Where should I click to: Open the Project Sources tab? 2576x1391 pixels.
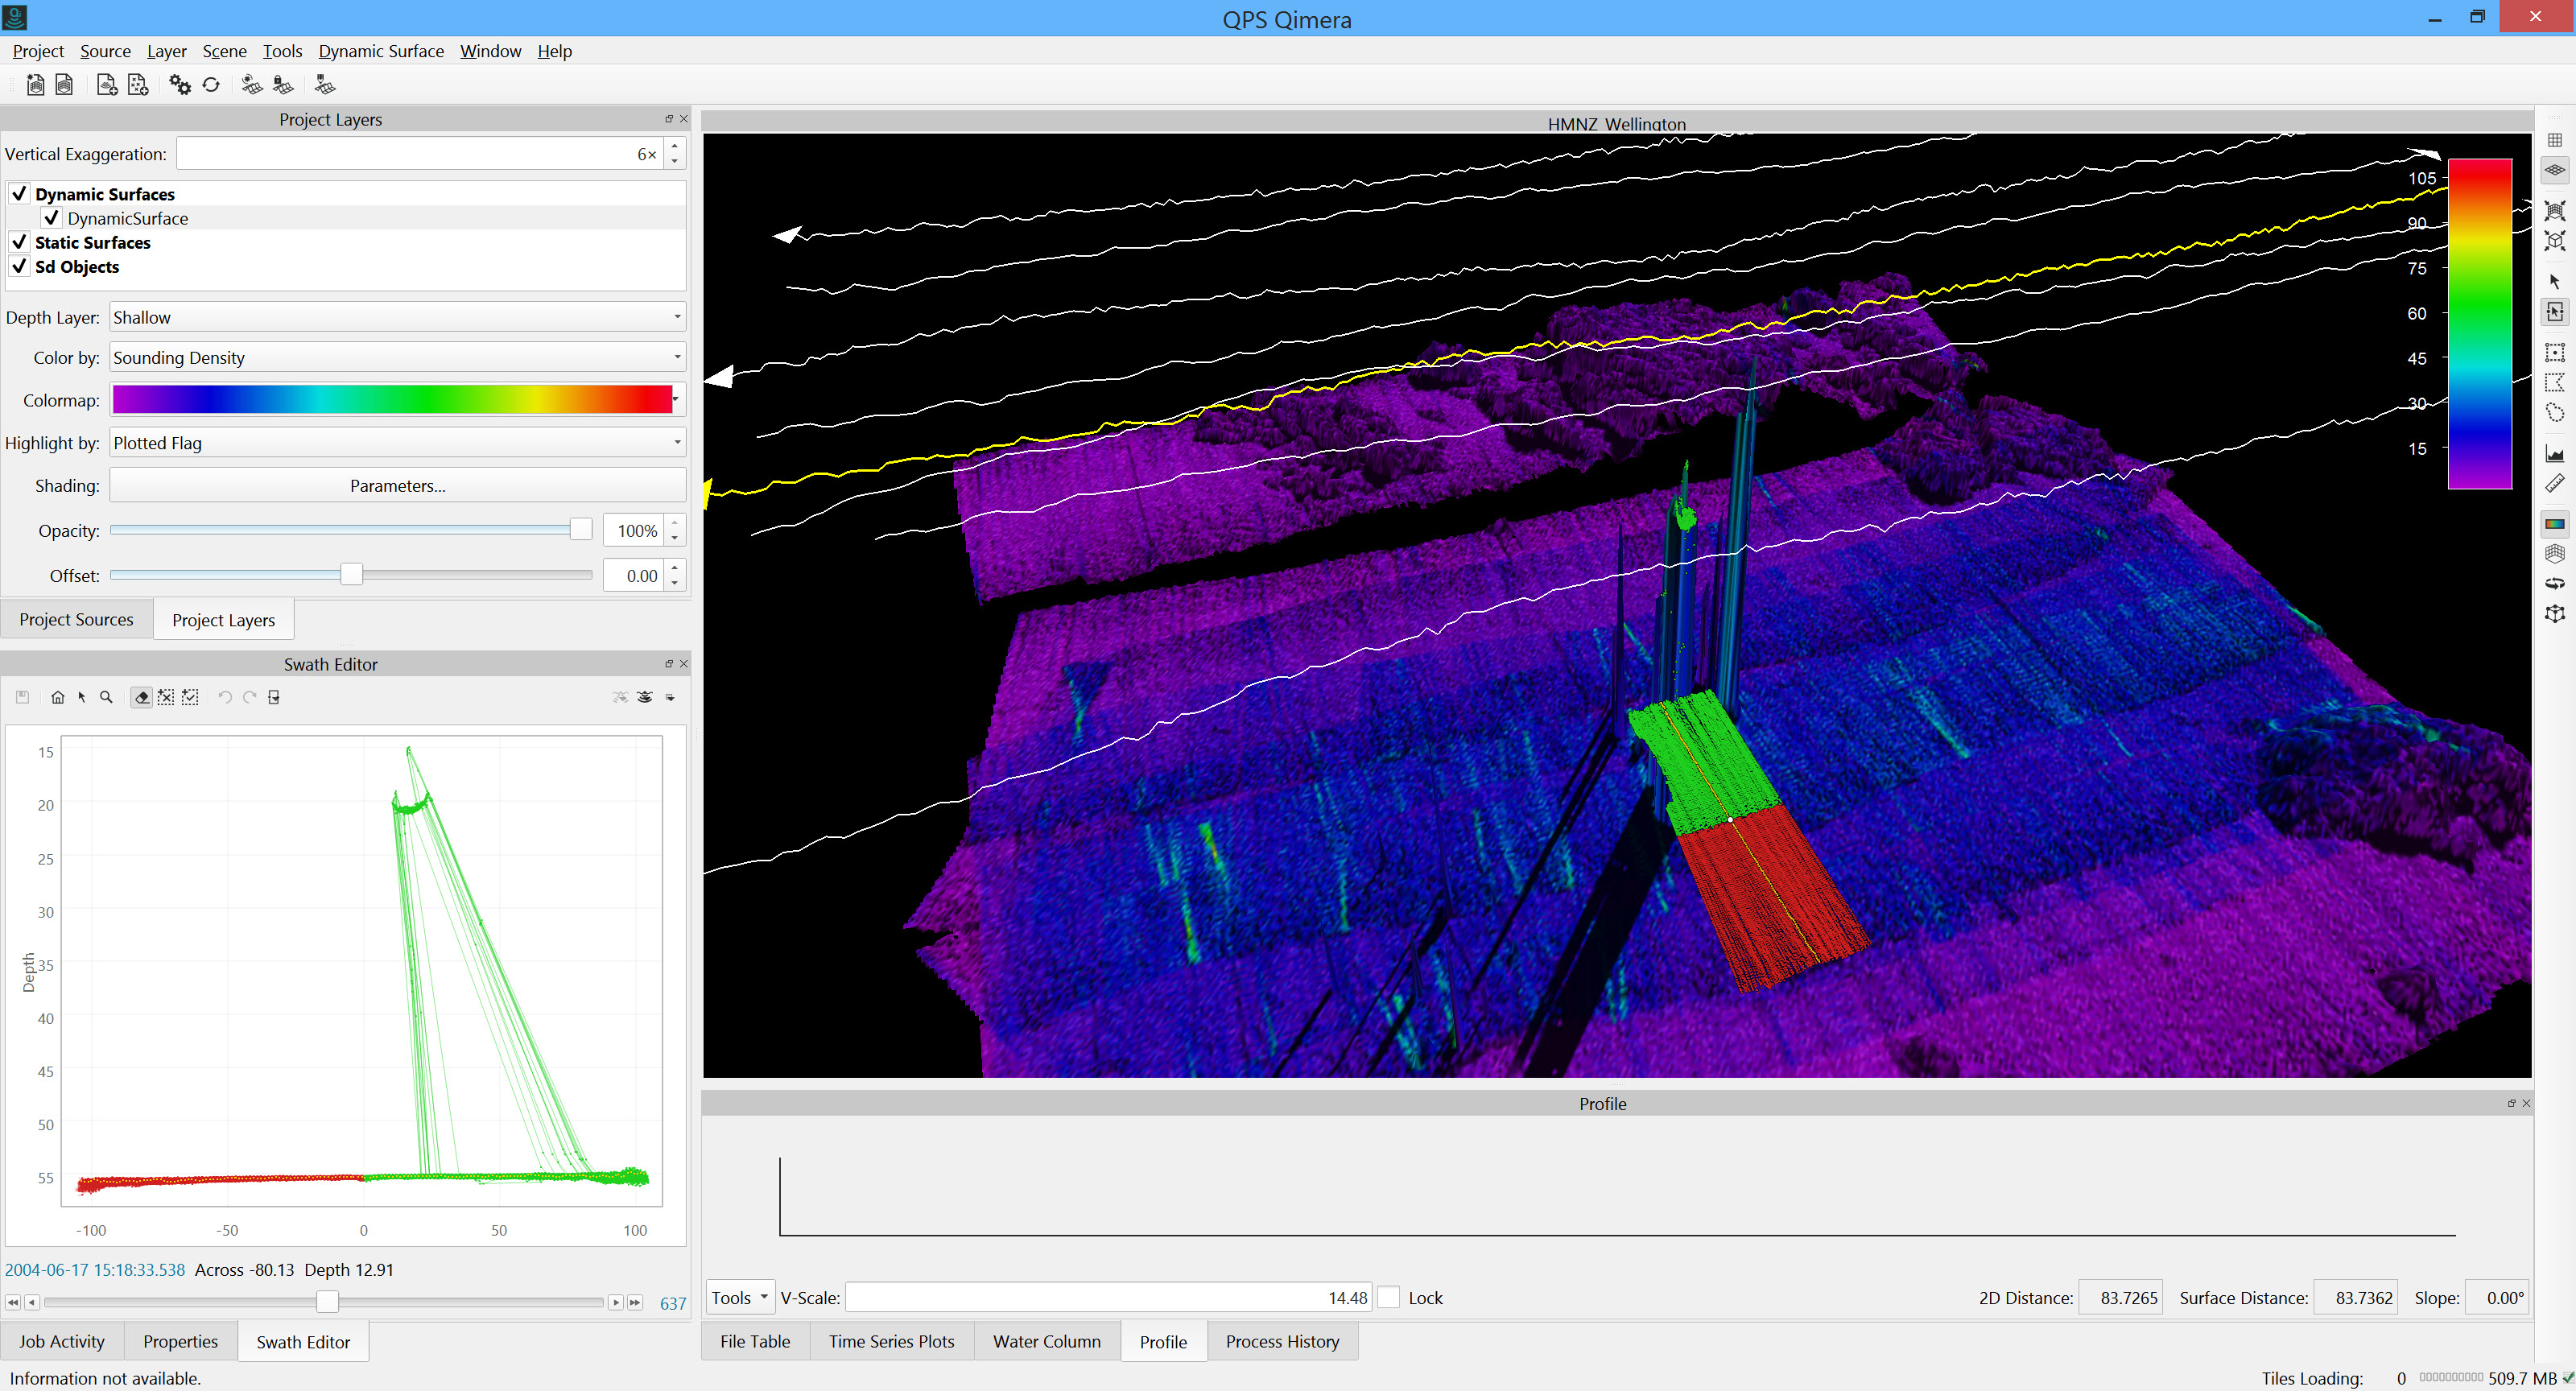[x=76, y=619]
